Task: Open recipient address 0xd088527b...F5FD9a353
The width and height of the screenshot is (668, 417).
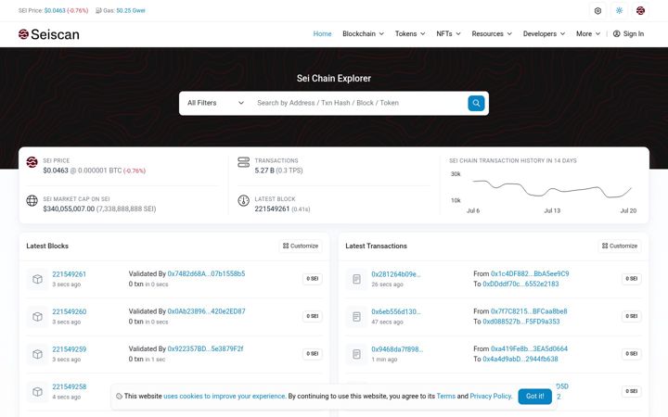Action: (x=521, y=322)
